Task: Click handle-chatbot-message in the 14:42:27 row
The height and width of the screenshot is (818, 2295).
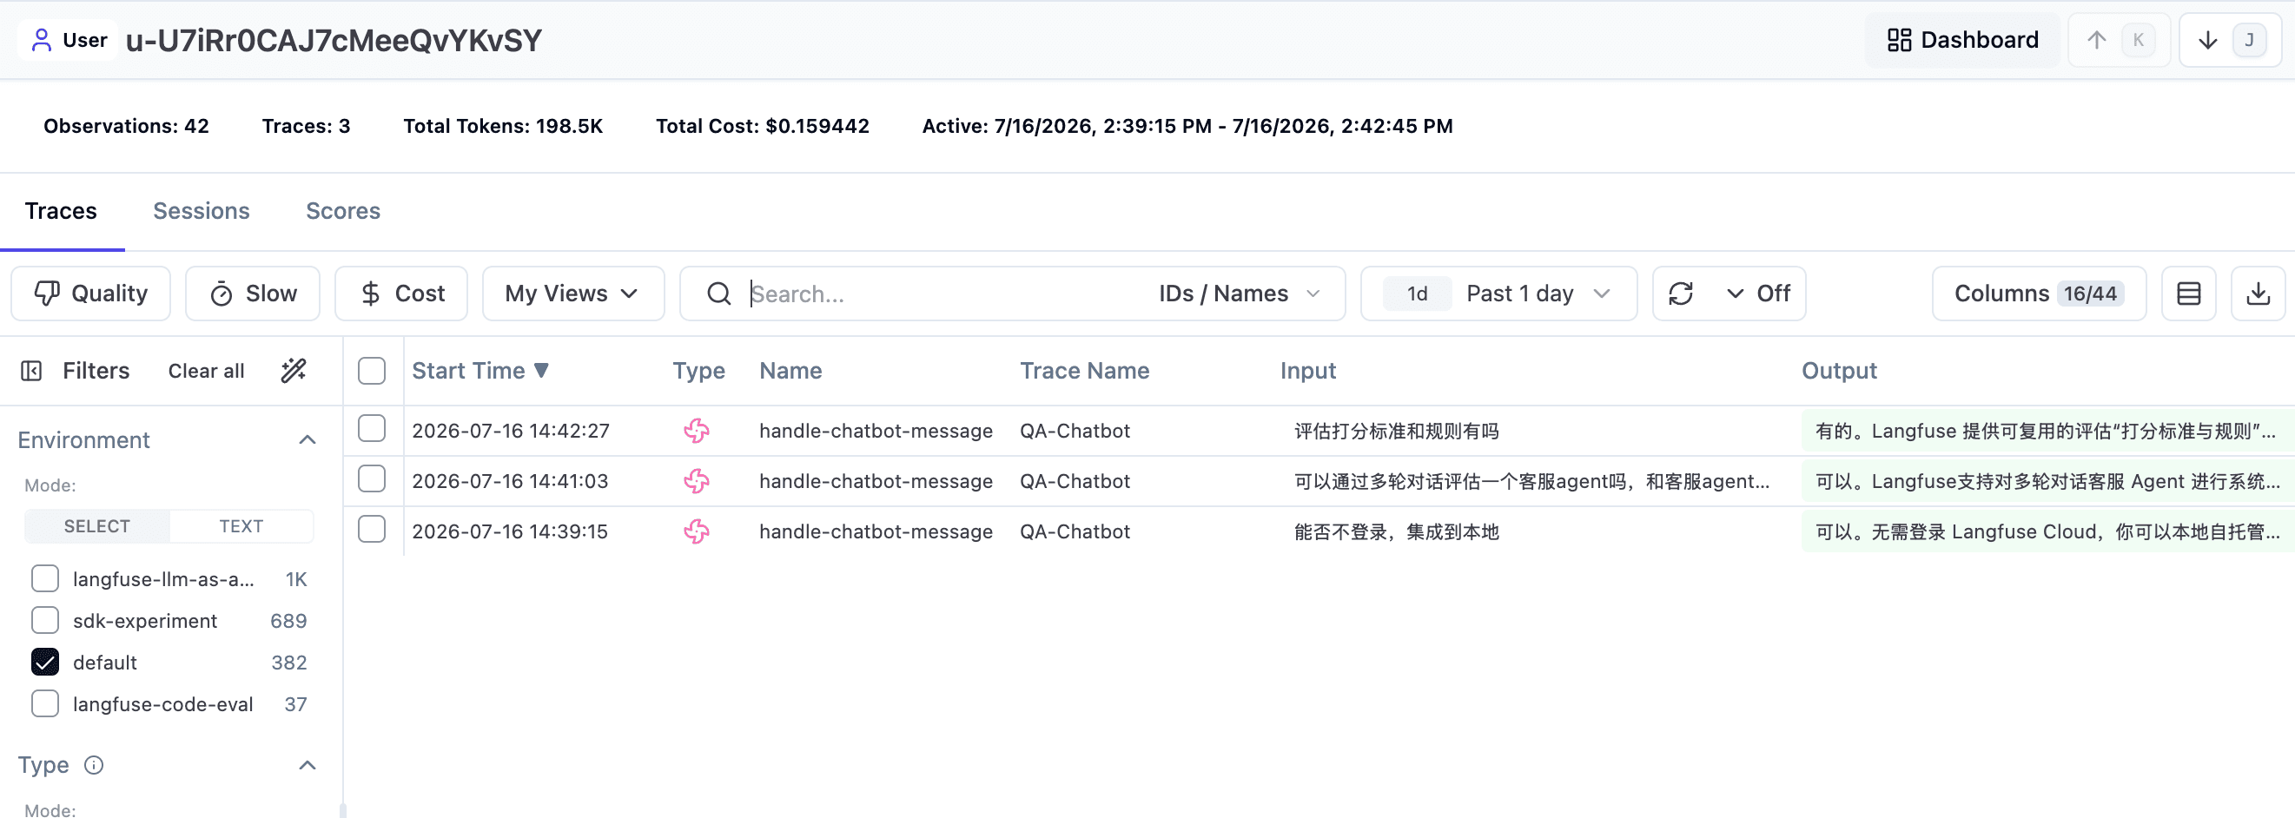Action: click(x=876, y=432)
